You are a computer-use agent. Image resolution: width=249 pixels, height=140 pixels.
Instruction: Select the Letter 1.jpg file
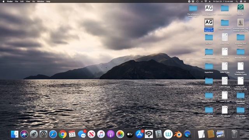point(224,38)
